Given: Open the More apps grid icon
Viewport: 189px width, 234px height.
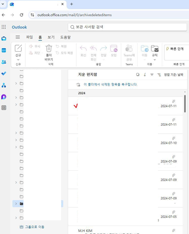Looking at the screenshot, I should [x=4, y=108].
